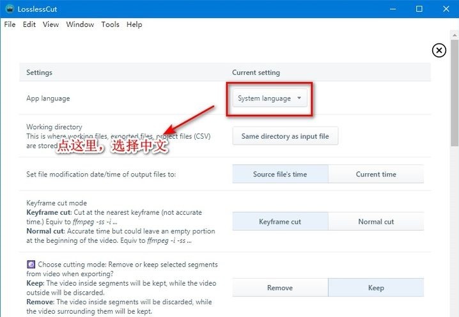The image size is (459, 317).
Task: Click the LosslessCut app icon in title bar
Action: coord(10,9)
